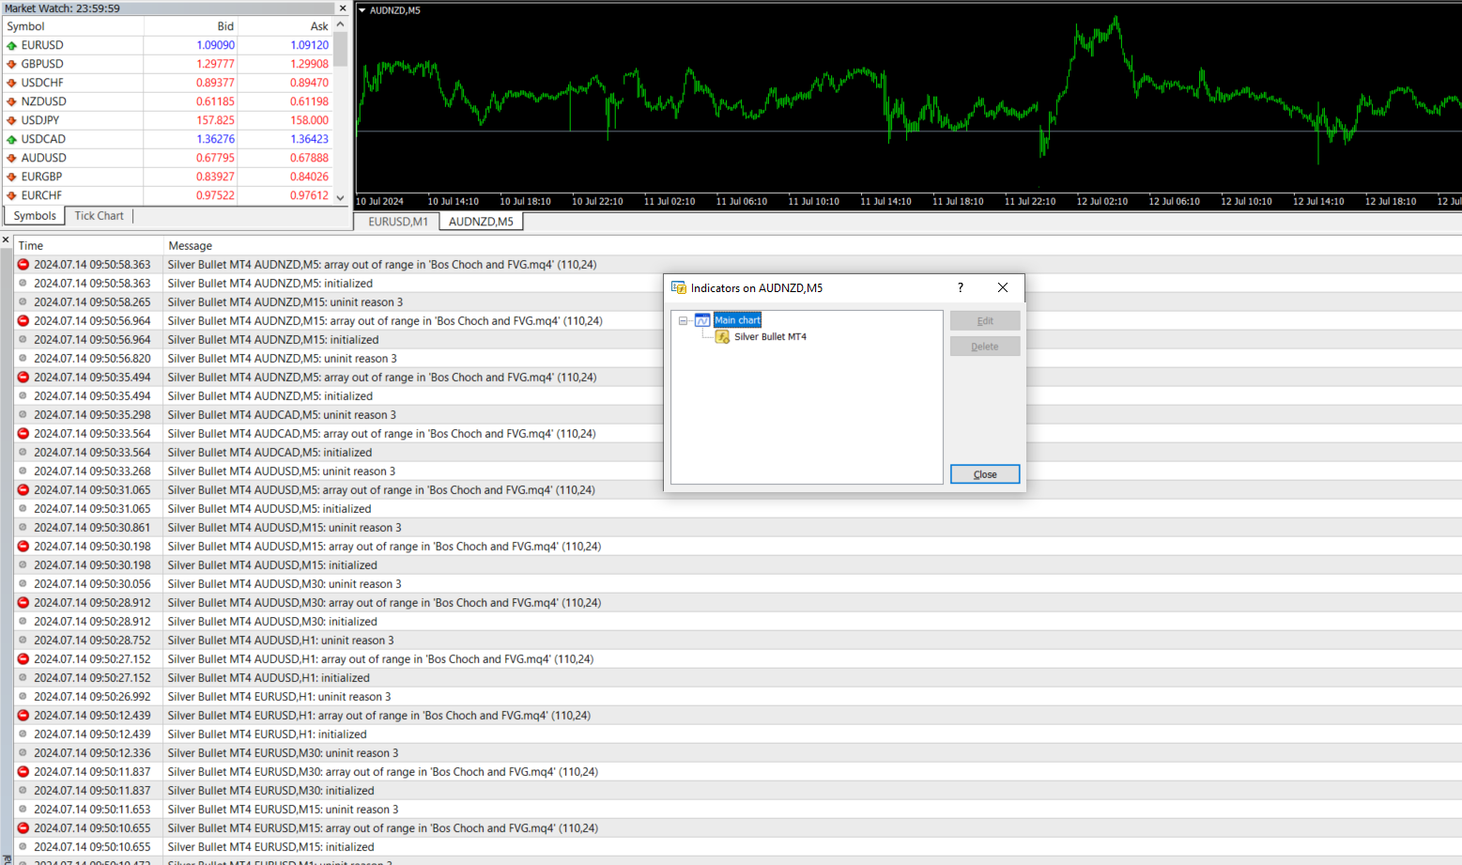The image size is (1462, 865).
Task: Click the AUDUSD direction arrow icon
Action: tap(11, 158)
